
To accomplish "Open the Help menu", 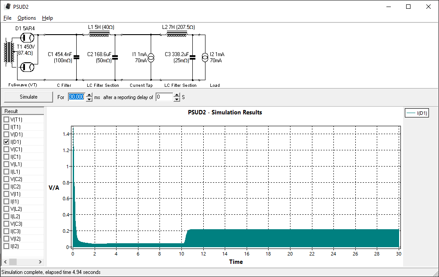I will 47,18.
